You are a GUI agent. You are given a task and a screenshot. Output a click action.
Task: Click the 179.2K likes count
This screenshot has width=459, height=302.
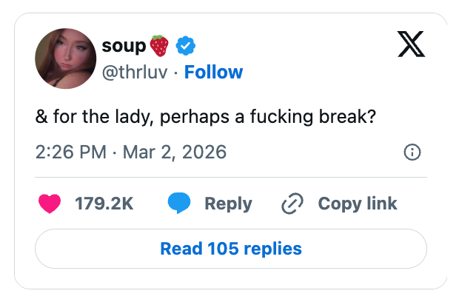pos(104,204)
